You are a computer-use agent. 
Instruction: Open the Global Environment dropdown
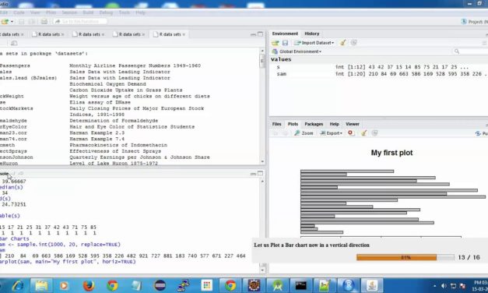point(297,51)
